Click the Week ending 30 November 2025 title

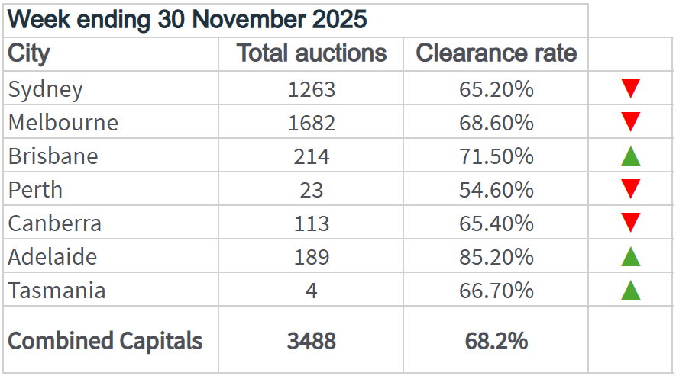(x=187, y=19)
